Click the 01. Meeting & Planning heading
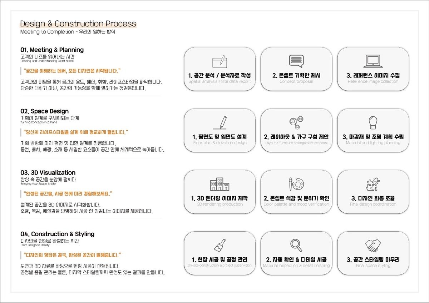This screenshot has width=429, height=303. tap(52, 50)
